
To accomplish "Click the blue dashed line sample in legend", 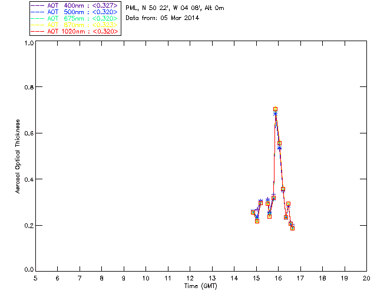I will tap(38, 12).
